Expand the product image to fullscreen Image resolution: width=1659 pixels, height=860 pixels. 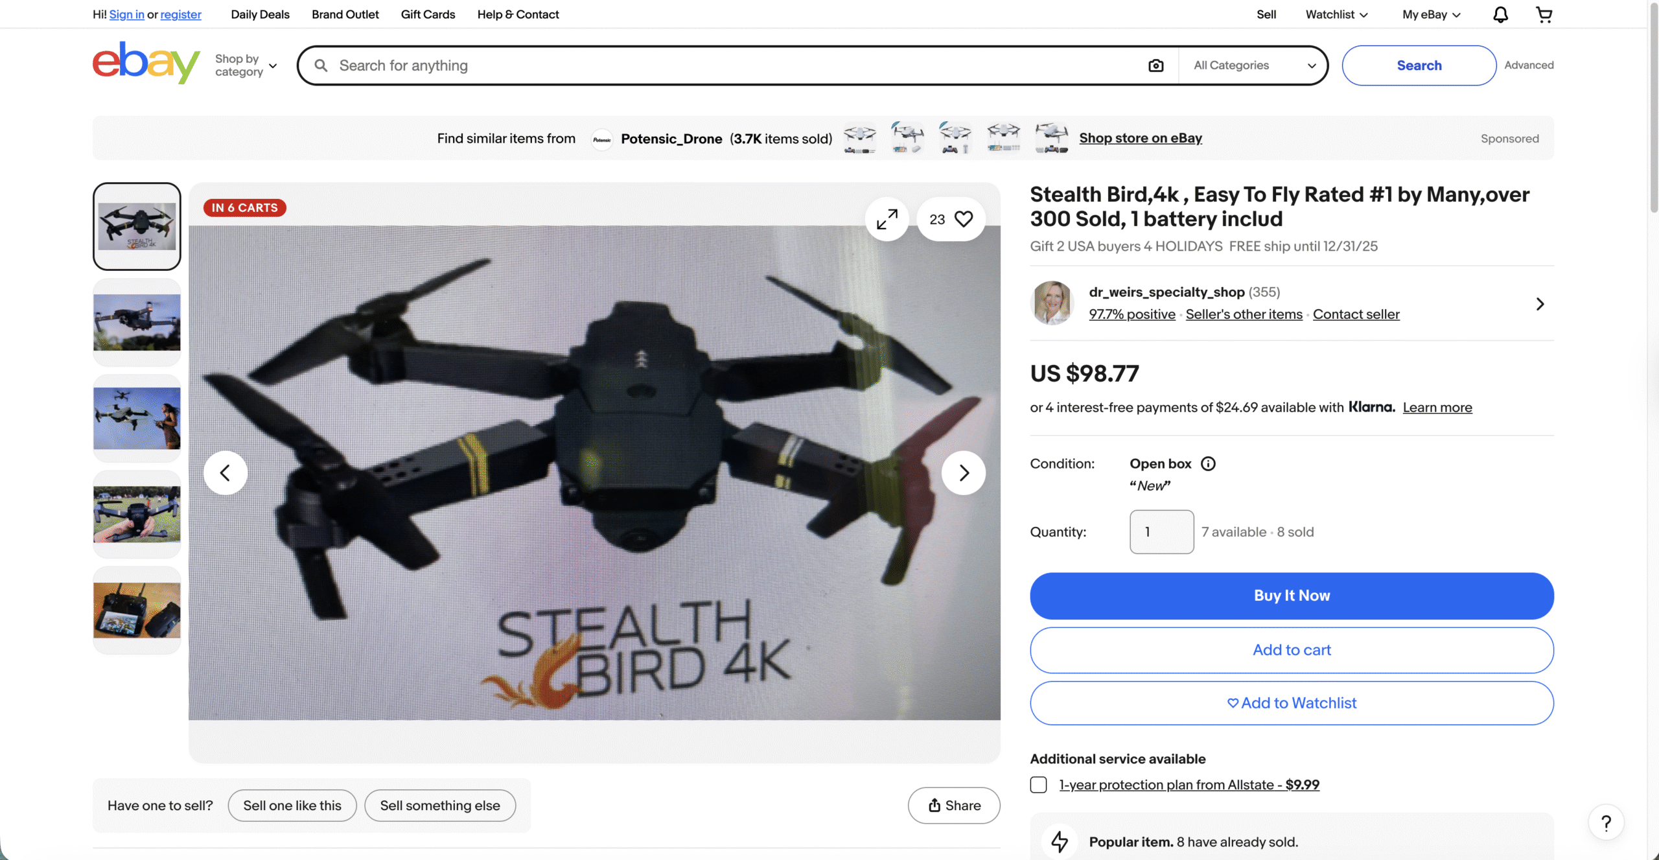pyautogui.click(x=887, y=219)
